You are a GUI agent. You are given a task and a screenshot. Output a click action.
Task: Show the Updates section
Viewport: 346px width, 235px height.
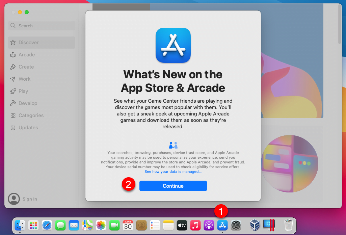(42, 127)
